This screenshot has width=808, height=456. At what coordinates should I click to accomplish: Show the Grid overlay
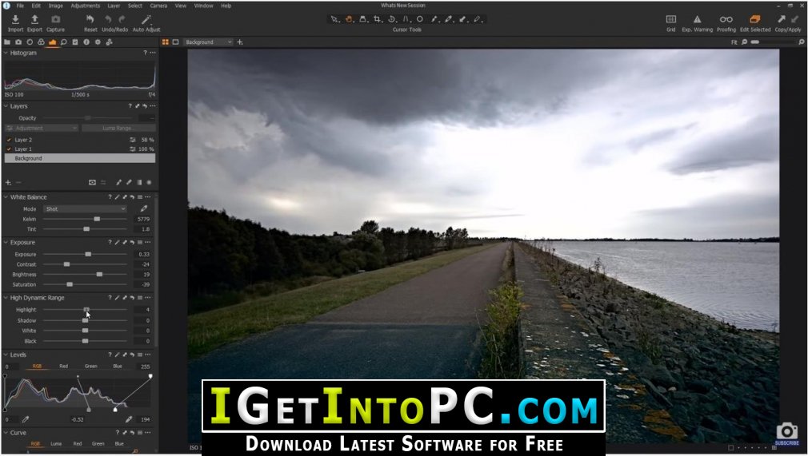coord(670,19)
